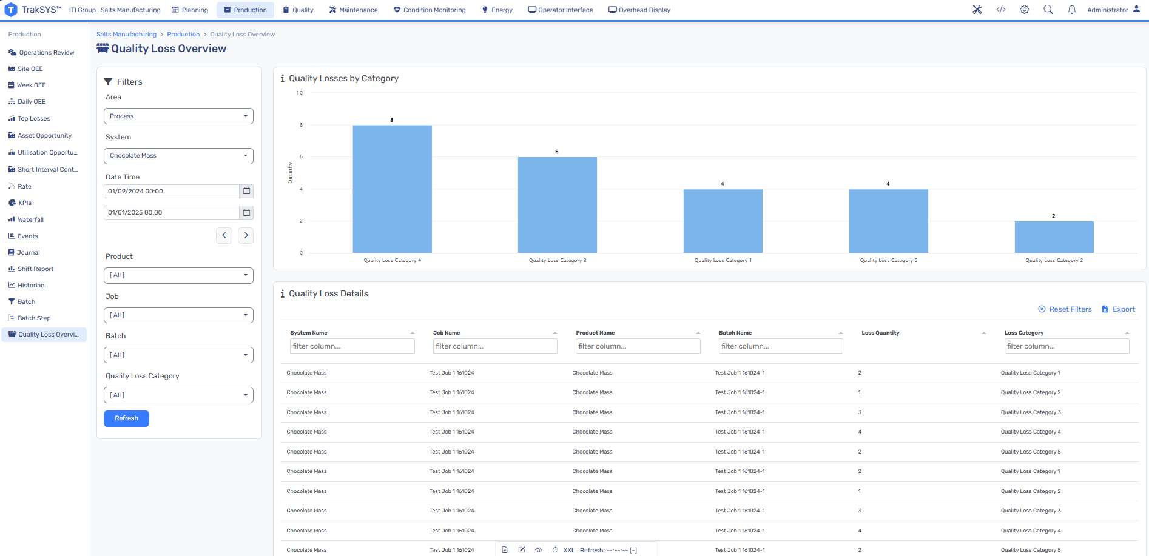Click the Quality Loss Category 4 bar
Viewport: 1149px width, 556px height.
pos(392,189)
